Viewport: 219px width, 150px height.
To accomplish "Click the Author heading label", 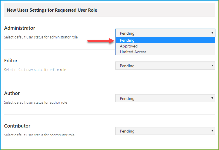I will (12, 93).
